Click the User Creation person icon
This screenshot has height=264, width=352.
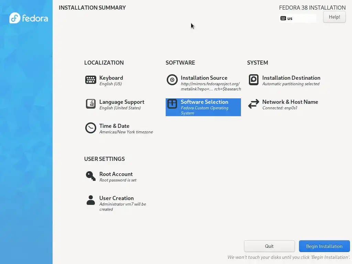91,200
